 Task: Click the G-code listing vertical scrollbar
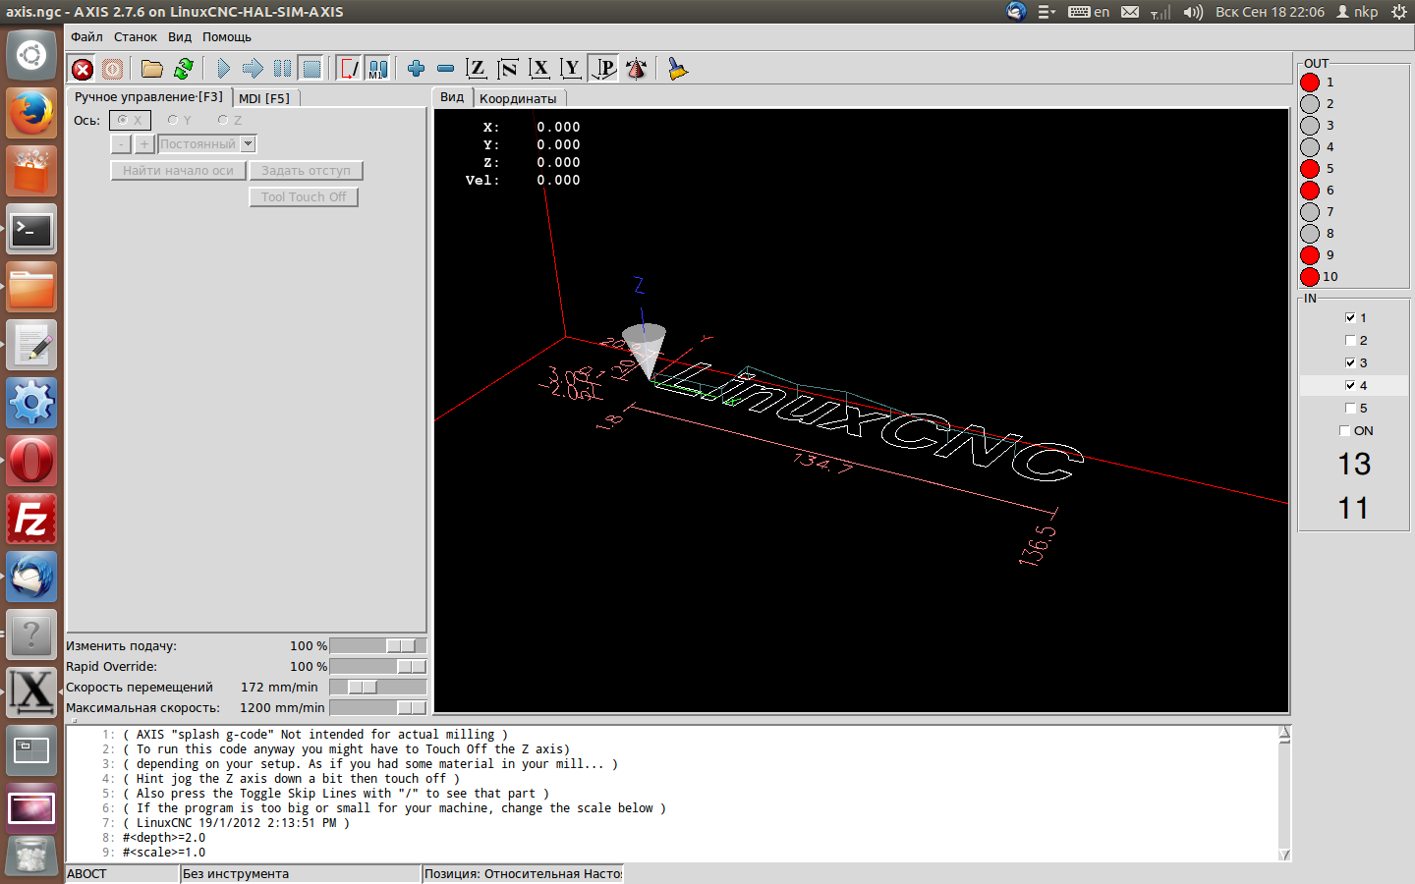[x=1284, y=794]
